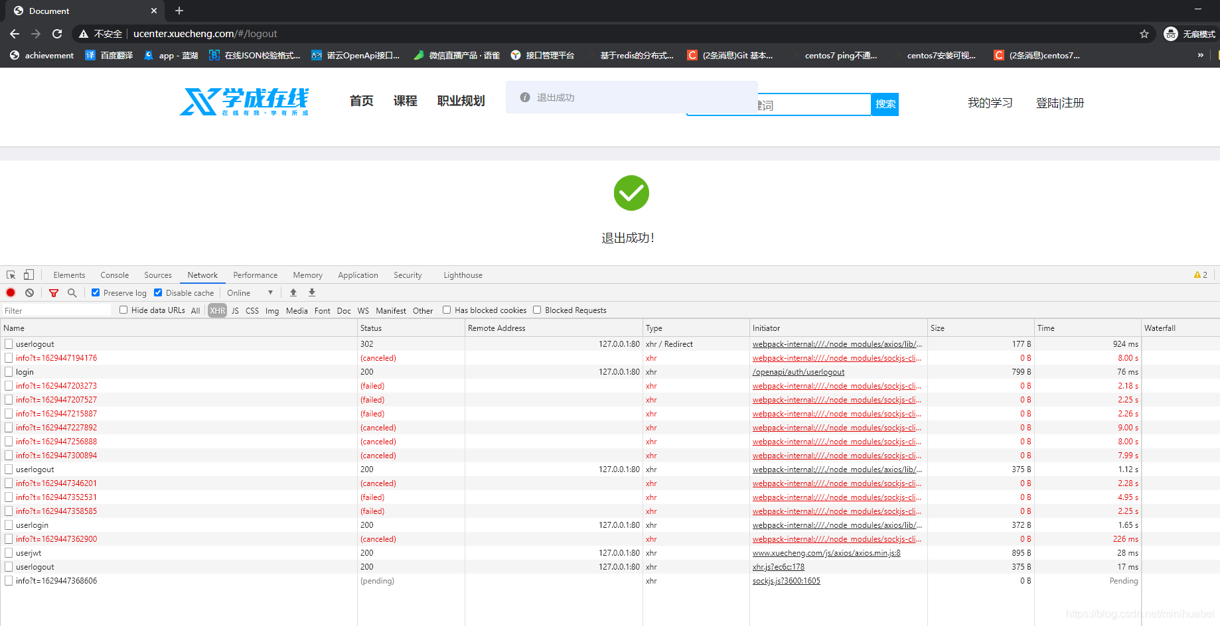Click the export HAR download arrow icon

[x=312, y=292]
